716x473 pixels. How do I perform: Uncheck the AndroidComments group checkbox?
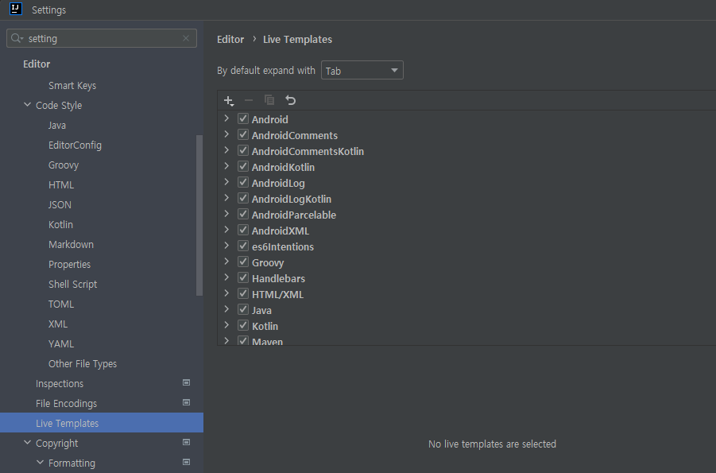(243, 135)
